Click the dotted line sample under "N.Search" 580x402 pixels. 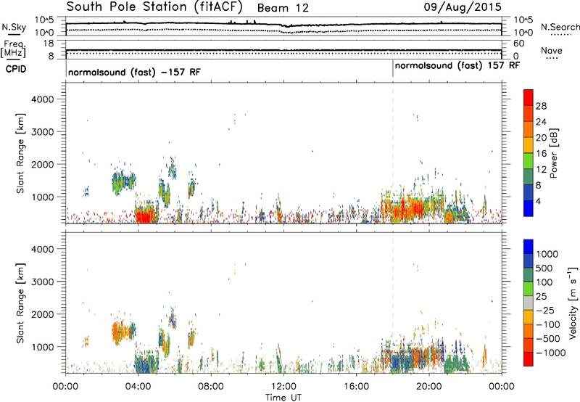pos(561,35)
